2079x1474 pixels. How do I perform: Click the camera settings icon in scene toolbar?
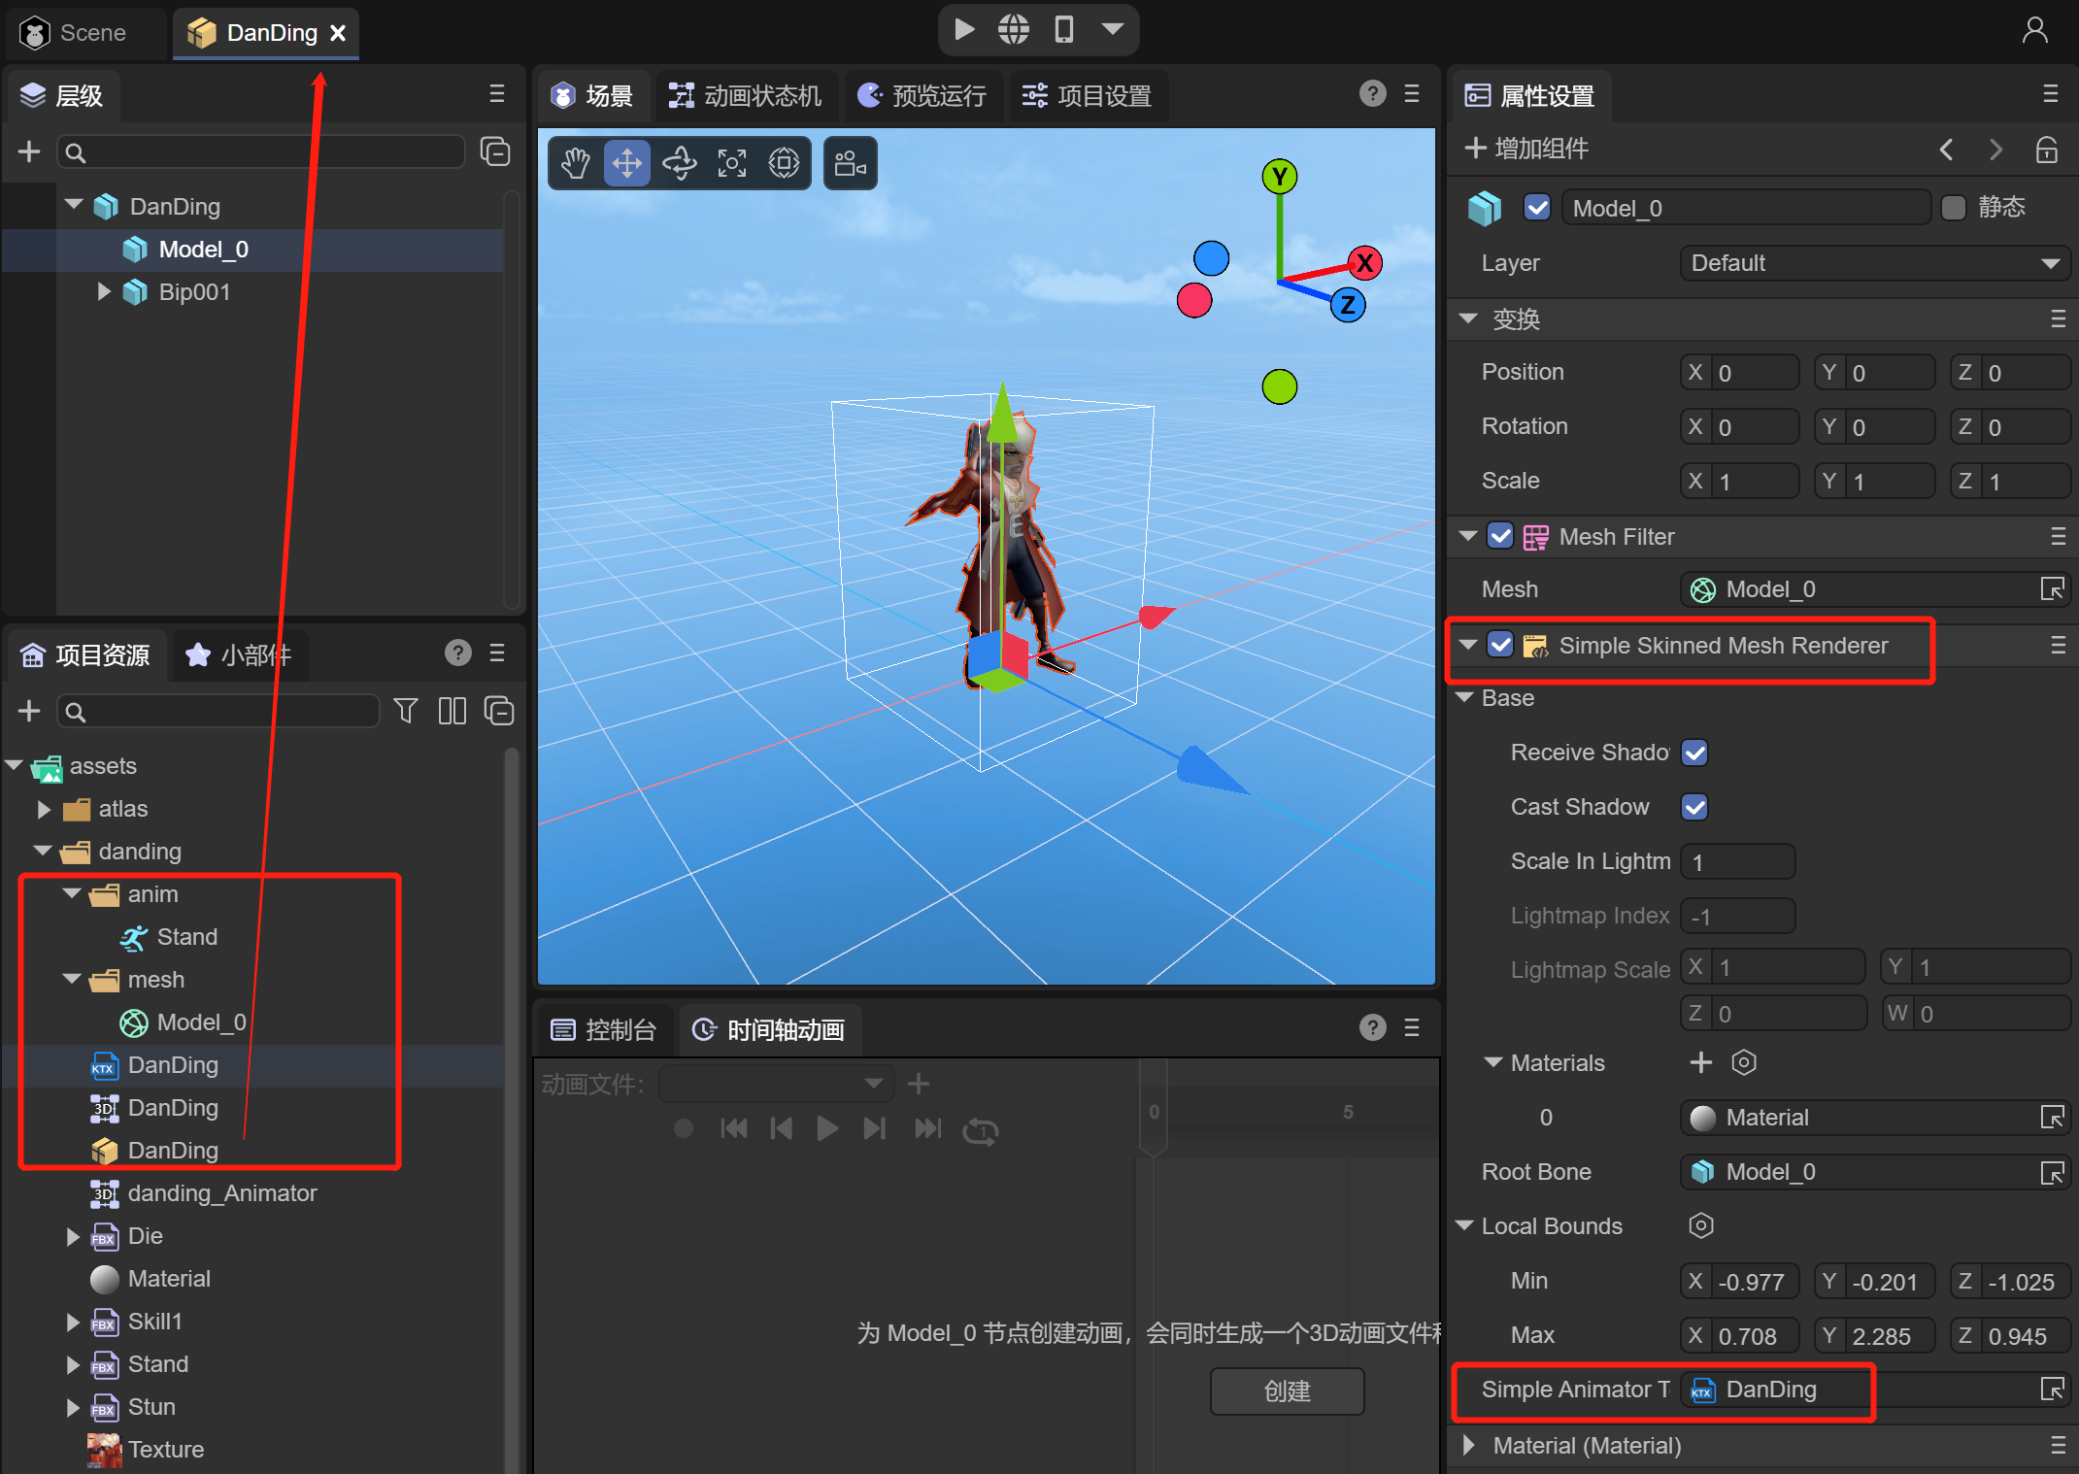point(850,163)
